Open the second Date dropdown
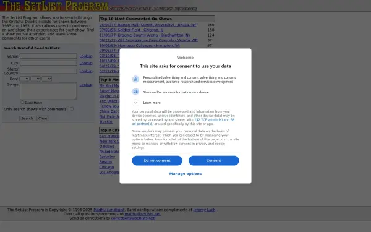This screenshot has width=371, height=232. point(35,79)
